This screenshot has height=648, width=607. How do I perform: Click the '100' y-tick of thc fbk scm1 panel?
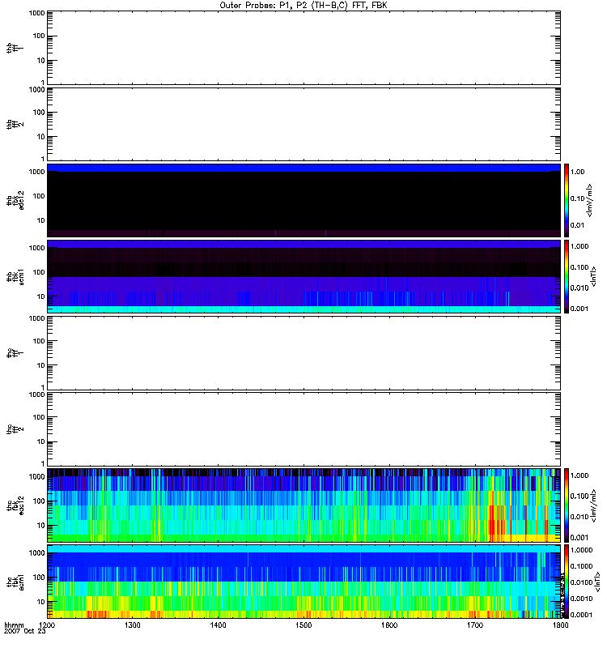pos(39,578)
